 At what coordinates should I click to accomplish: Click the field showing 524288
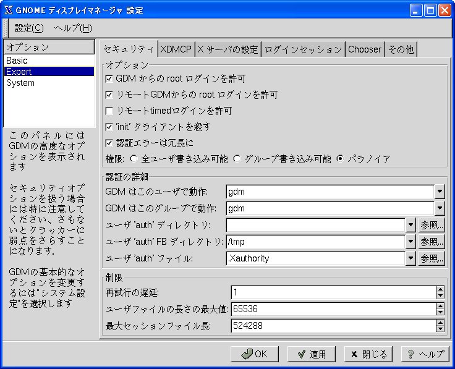(x=333, y=326)
